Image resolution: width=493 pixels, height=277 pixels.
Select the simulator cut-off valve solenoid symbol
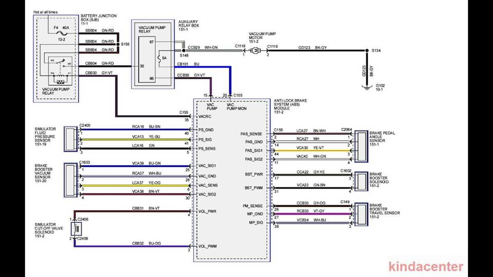(x=76, y=229)
